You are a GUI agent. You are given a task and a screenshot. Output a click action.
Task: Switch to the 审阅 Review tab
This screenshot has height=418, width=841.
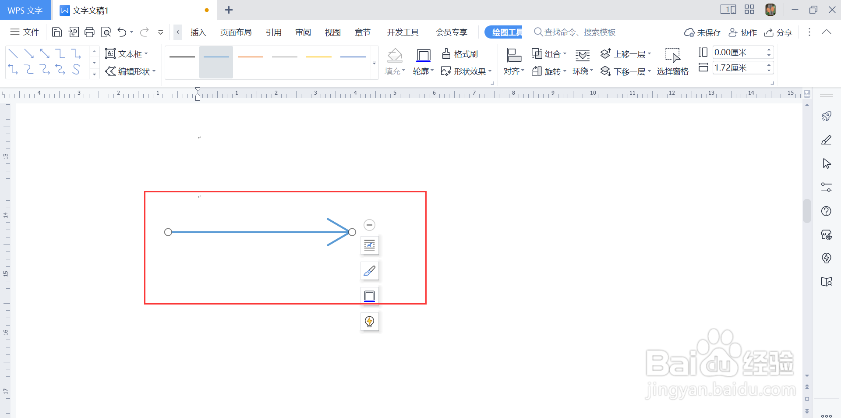point(303,32)
